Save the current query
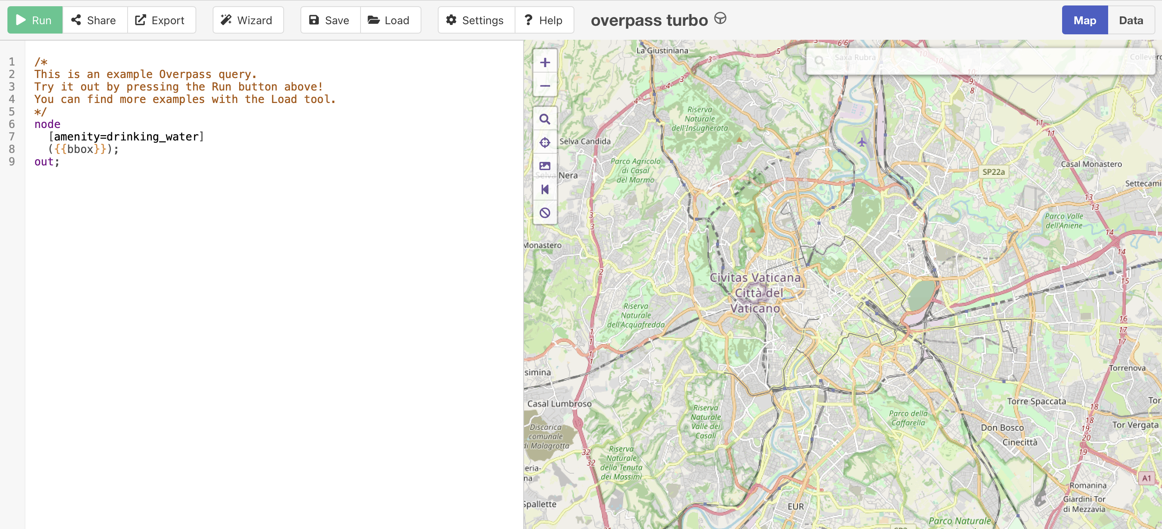Image resolution: width=1162 pixels, height=529 pixels. pyautogui.click(x=330, y=20)
